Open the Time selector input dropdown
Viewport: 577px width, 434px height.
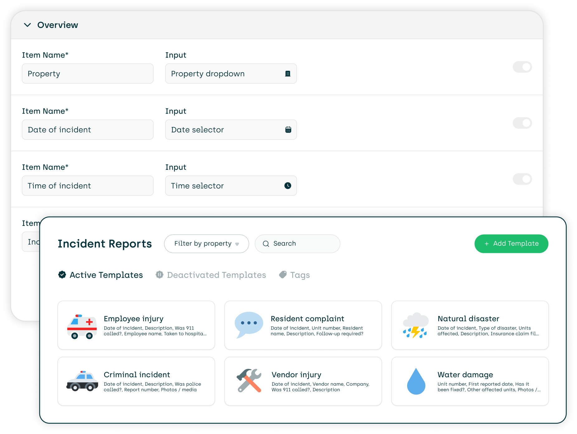pos(231,186)
